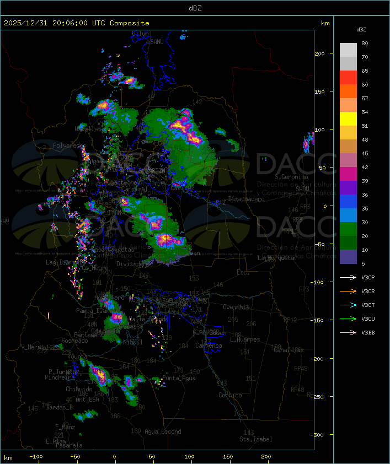Click the '-100' tick on the horizontal axis
This screenshot has height=464, width=390.
pos(36,457)
